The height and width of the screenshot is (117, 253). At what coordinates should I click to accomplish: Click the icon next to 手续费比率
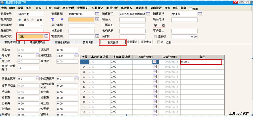click(x=76, y=78)
